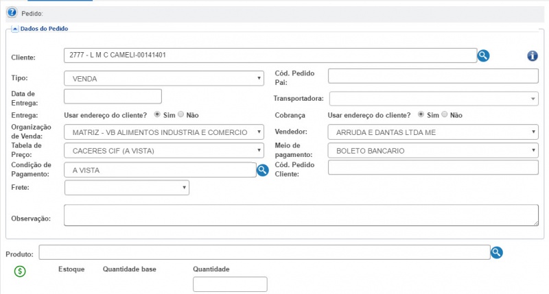Open the Frete dropdown
549x294 pixels.
127,188
